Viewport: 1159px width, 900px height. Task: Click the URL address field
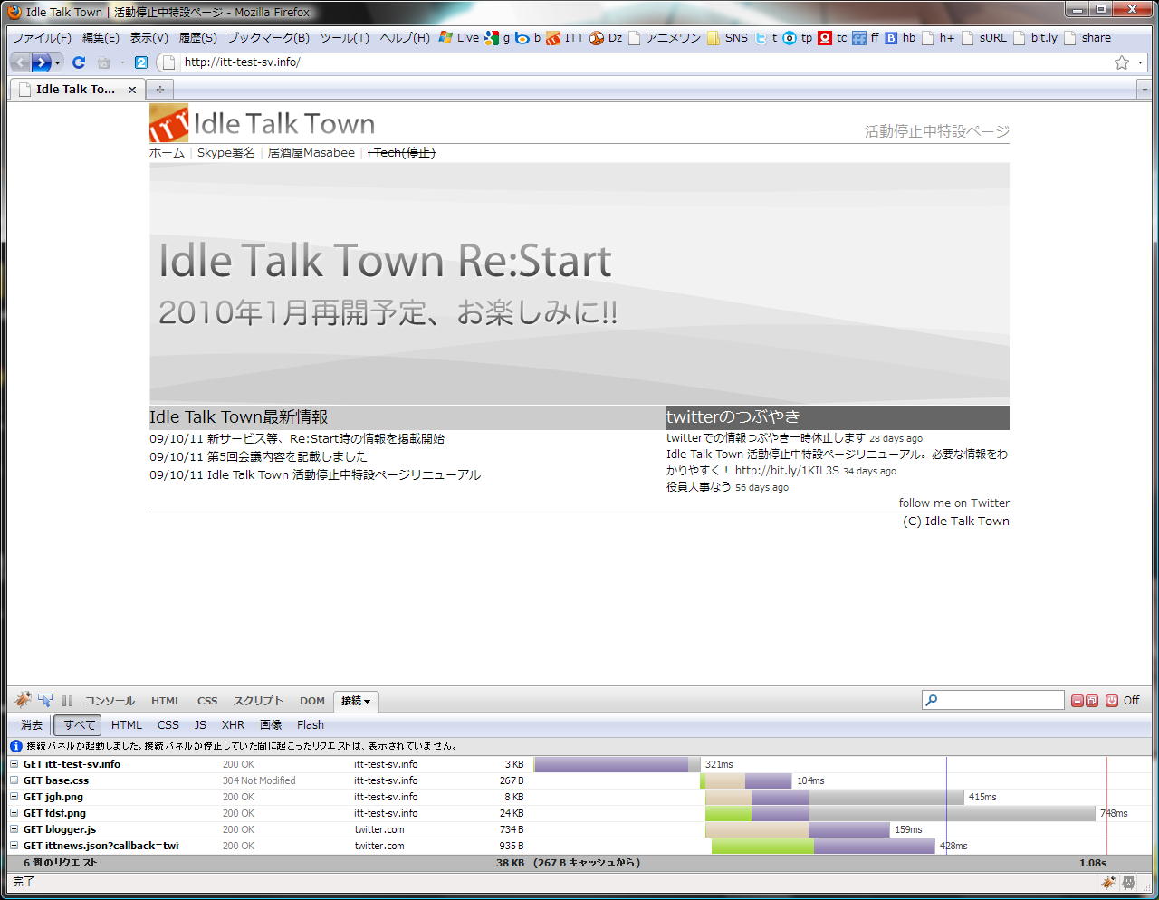(646, 62)
